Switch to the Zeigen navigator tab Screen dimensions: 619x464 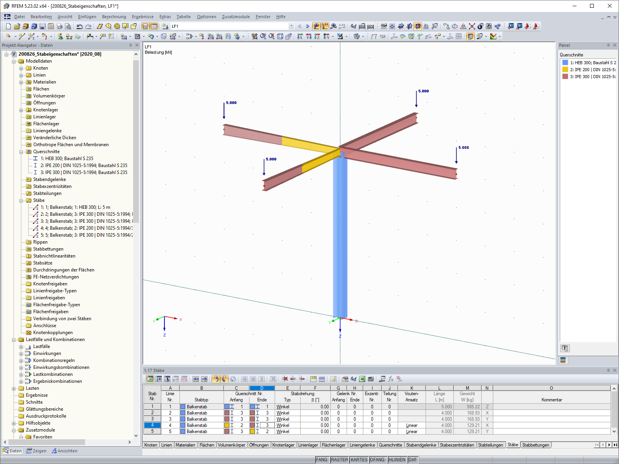(x=36, y=451)
